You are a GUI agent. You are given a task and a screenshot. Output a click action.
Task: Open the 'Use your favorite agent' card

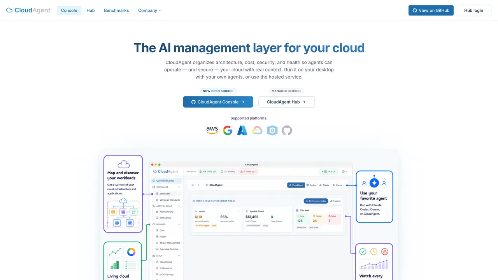pos(374,196)
